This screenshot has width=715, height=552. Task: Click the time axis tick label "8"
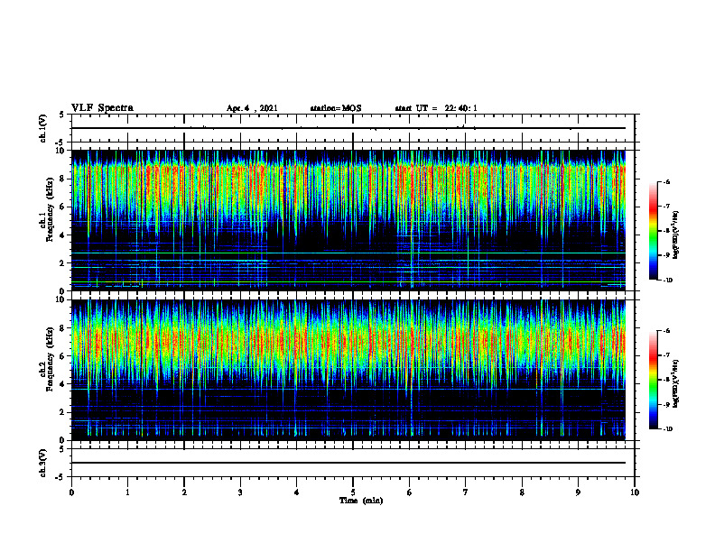(x=522, y=492)
